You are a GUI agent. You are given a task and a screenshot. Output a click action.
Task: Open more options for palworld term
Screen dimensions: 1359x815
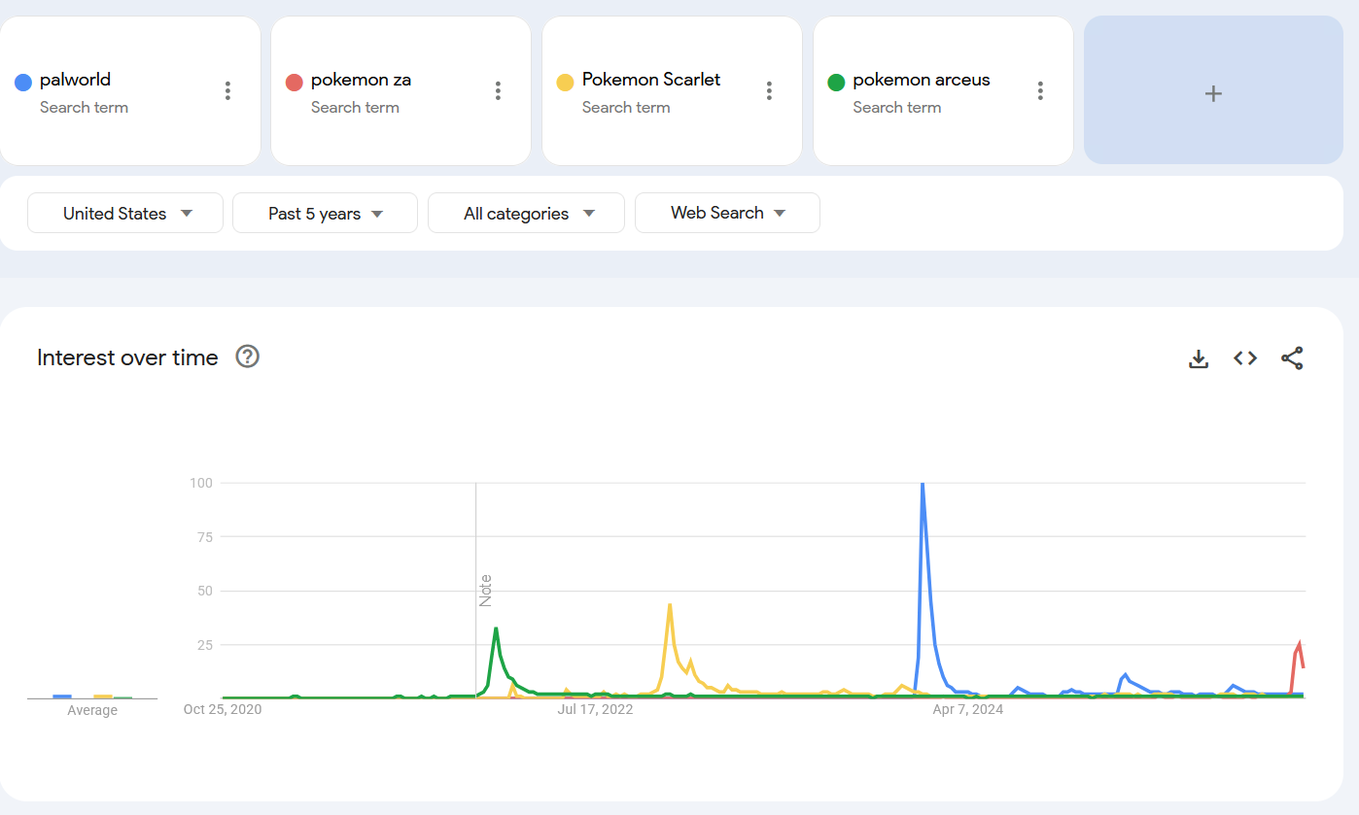pos(227,91)
